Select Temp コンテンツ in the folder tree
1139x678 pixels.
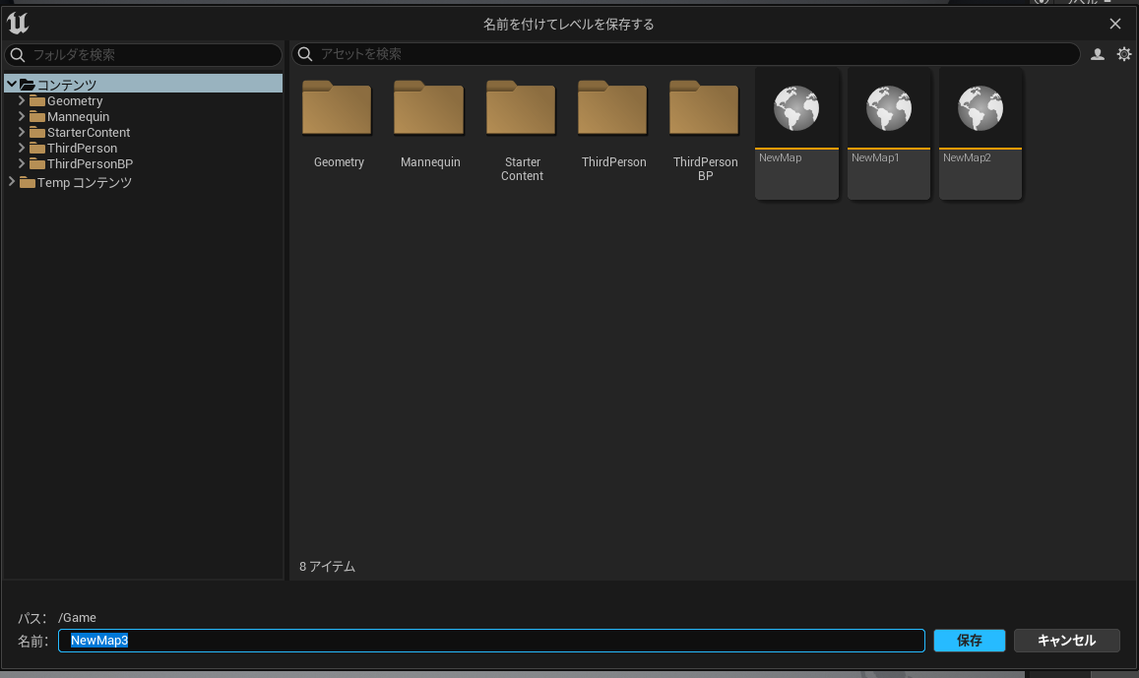[85, 182]
